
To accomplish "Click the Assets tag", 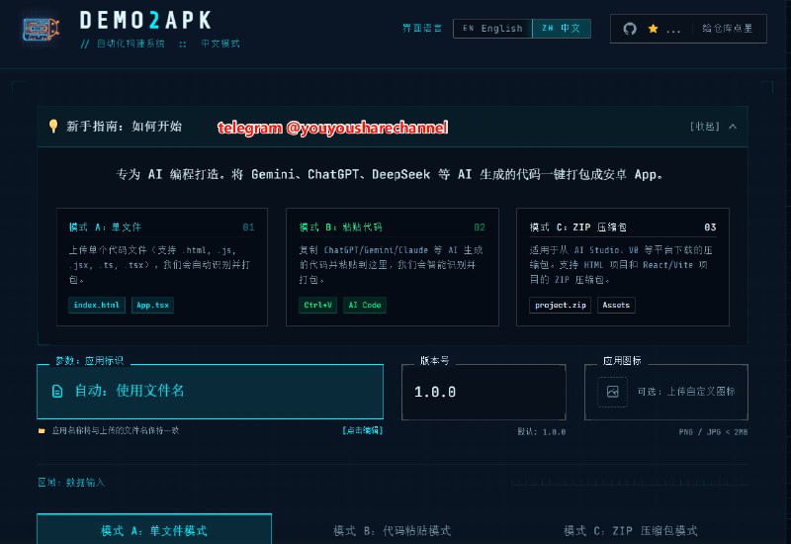I will click(x=616, y=305).
